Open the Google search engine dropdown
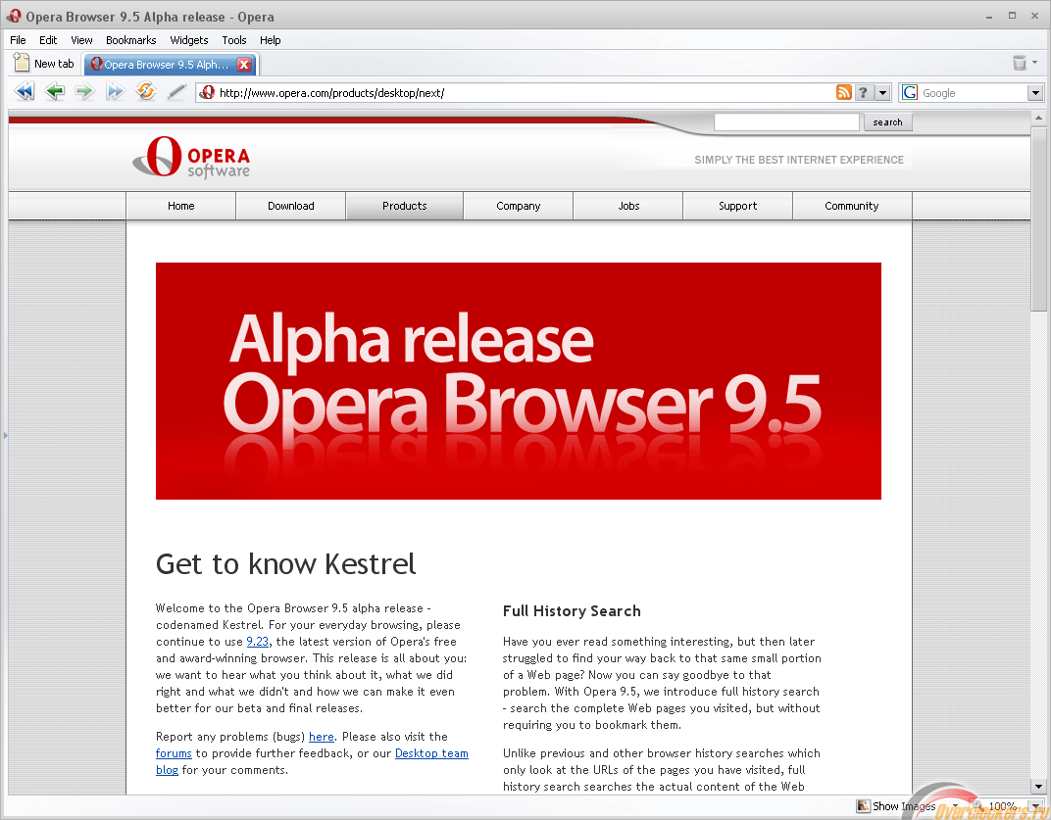The image size is (1051, 820). click(1035, 93)
